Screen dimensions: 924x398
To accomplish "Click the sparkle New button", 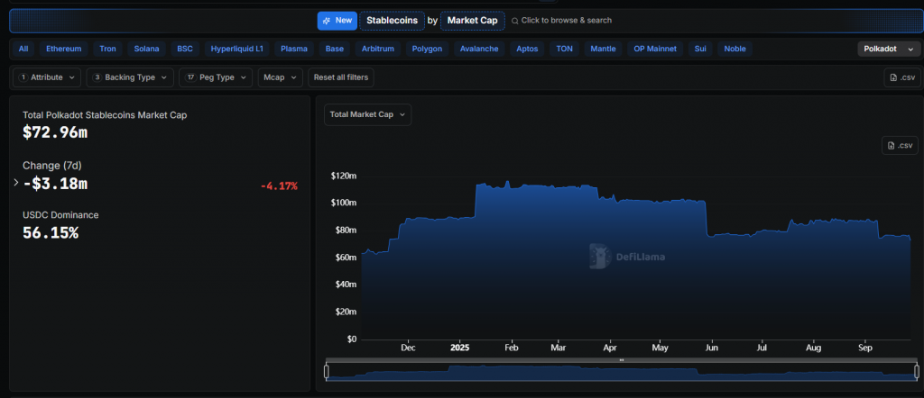I will click(x=337, y=20).
